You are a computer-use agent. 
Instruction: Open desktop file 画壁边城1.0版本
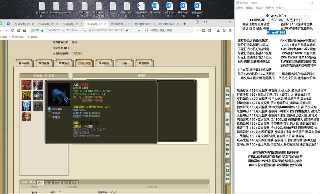coord(127,9)
